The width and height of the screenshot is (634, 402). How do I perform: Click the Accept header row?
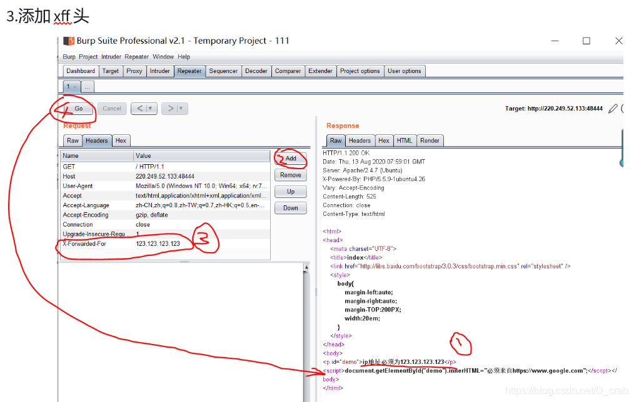[165, 196]
